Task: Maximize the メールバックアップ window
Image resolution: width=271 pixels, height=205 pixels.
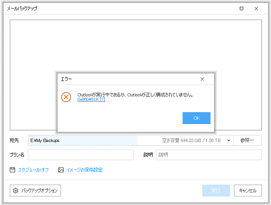Action: (242, 8)
